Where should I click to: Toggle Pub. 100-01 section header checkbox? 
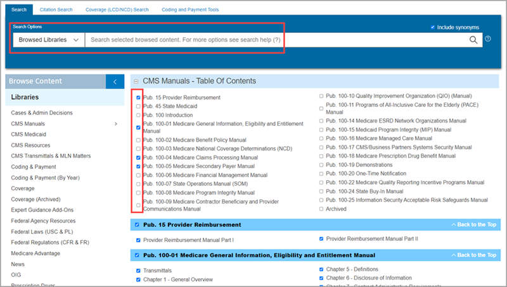point(137,255)
